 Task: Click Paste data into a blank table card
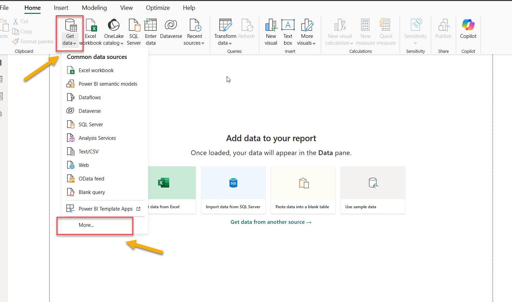[x=303, y=190]
